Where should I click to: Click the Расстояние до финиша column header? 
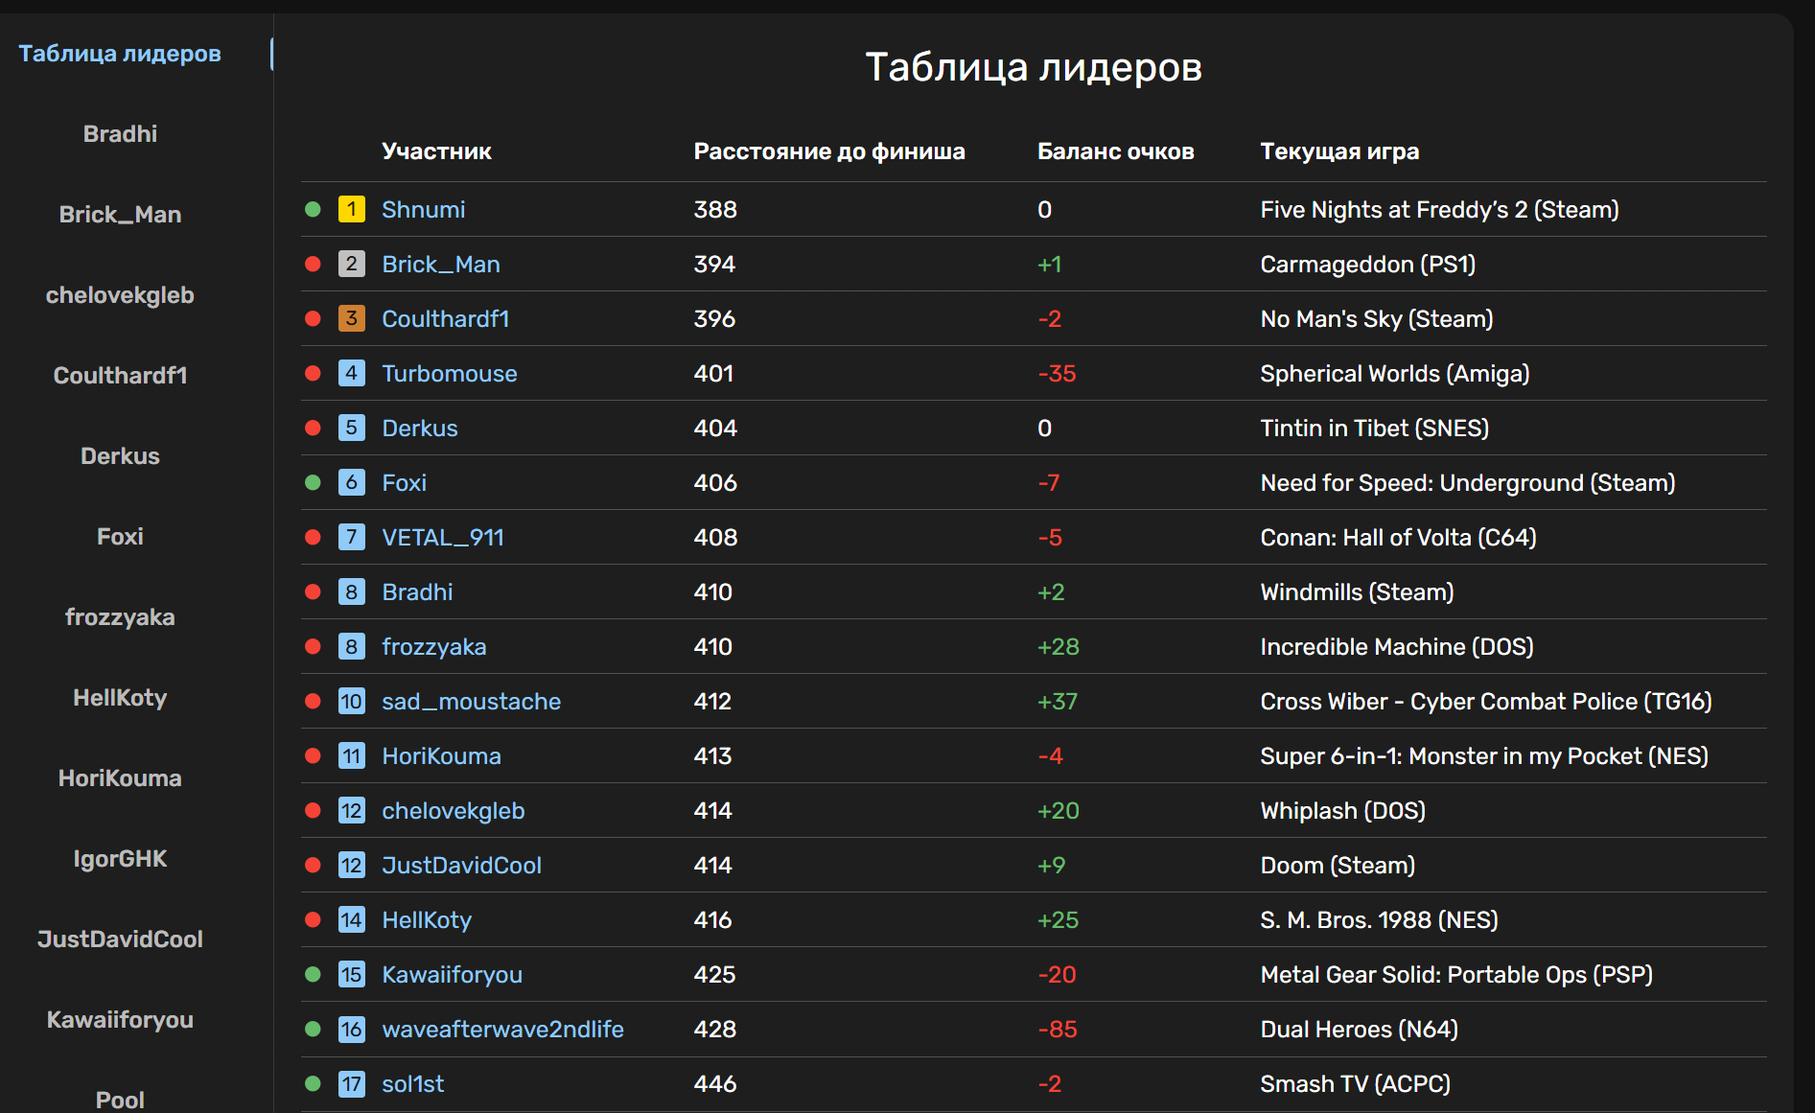(x=829, y=151)
